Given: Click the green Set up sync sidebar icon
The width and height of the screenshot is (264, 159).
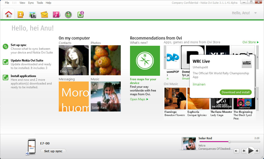Looking at the screenshot, I should pos(5,46).
